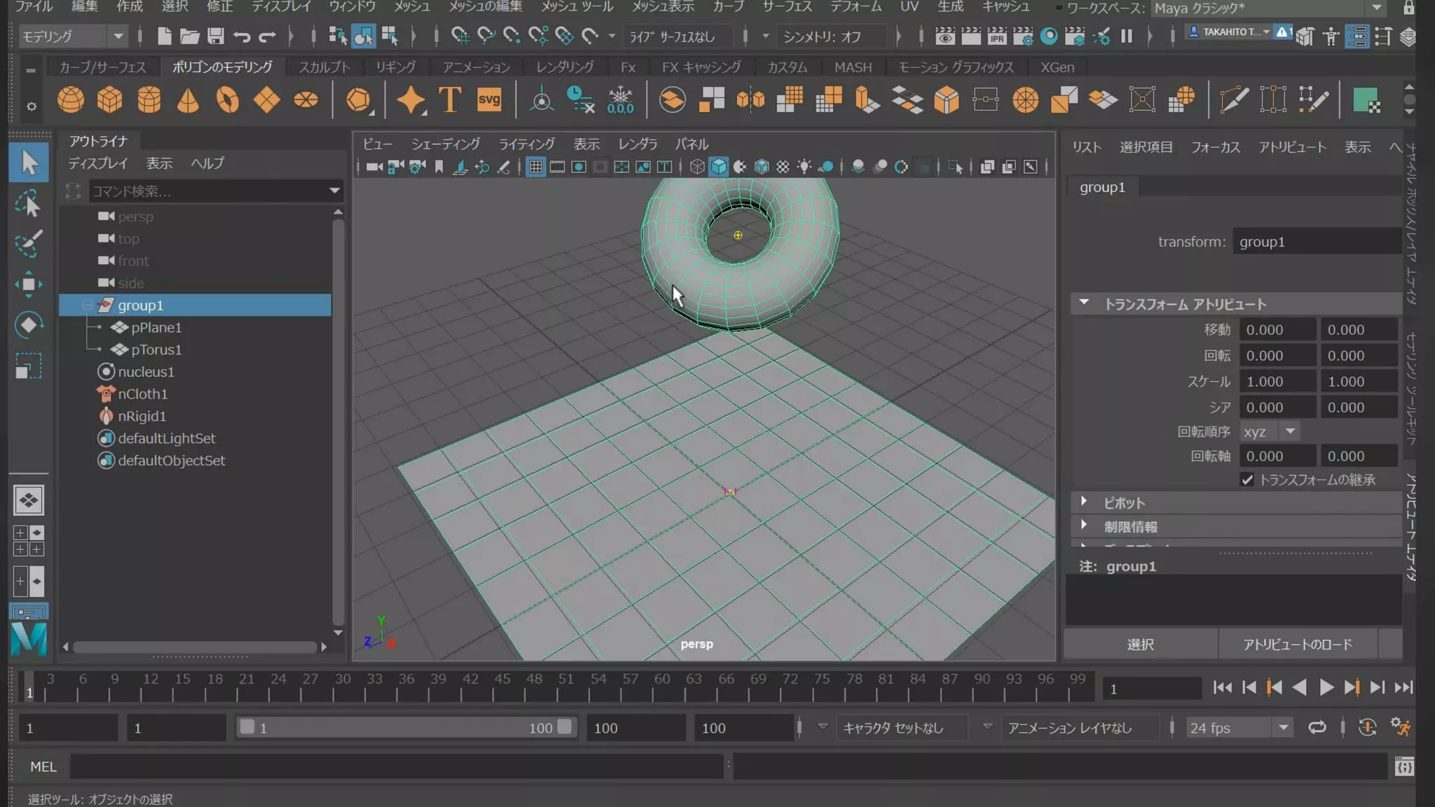This screenshot has height=807, width=1435.
Task: Select the Lasso selection tool
Action: coord(29,205)
